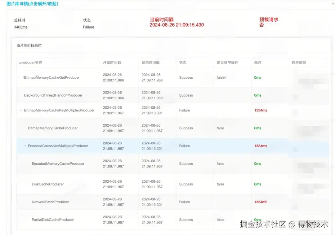Screen dimensions: 335x235
Task: Click the 1334ms duration in the EncodedCacheKeyMultiplexProducer row
Action: click(x=261, y=146)
